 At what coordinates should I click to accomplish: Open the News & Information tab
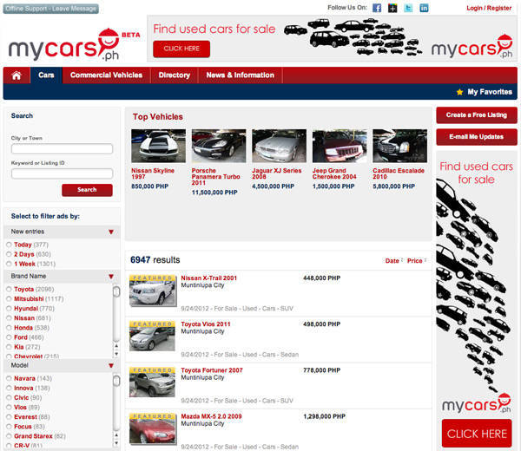(x=241, y=75)
